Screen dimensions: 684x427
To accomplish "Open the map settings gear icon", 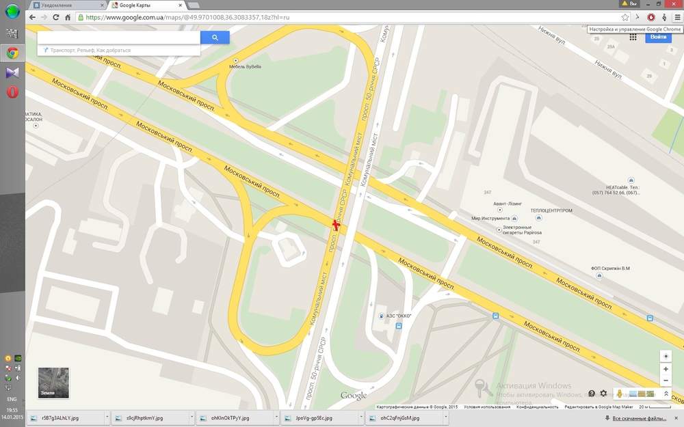I will coord(603,394).
